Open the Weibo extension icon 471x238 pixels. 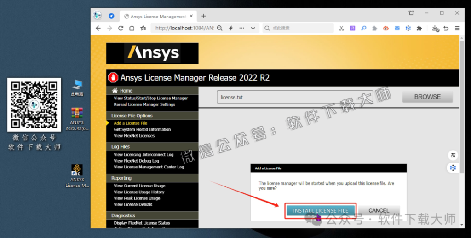386,28
